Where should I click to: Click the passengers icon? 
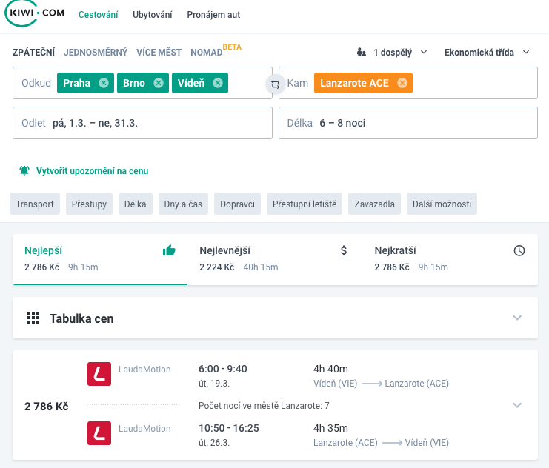pyautogui.click(x=362, y=53)
